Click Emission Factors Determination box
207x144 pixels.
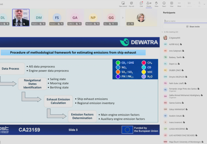82,116
